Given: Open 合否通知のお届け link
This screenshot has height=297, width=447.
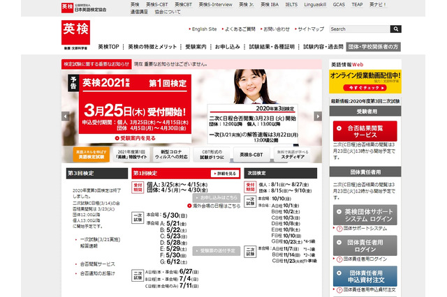Looking at the screenshot, I should pyautogui.click(x=98, y=273).
